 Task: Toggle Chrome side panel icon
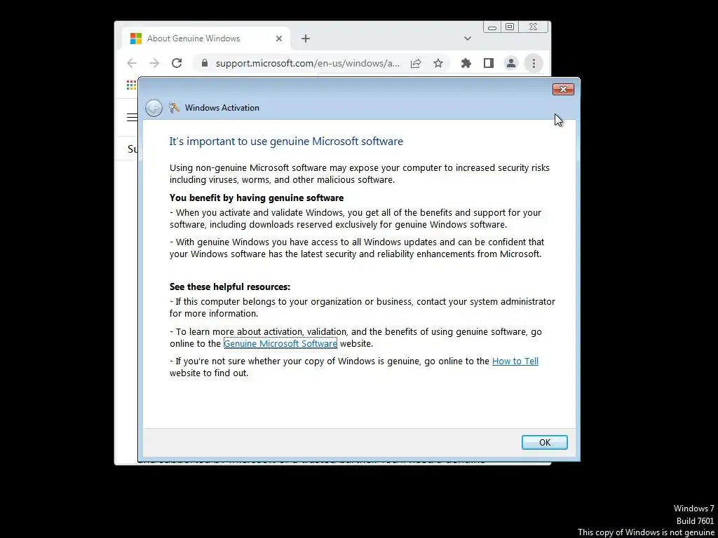point(489,63)
